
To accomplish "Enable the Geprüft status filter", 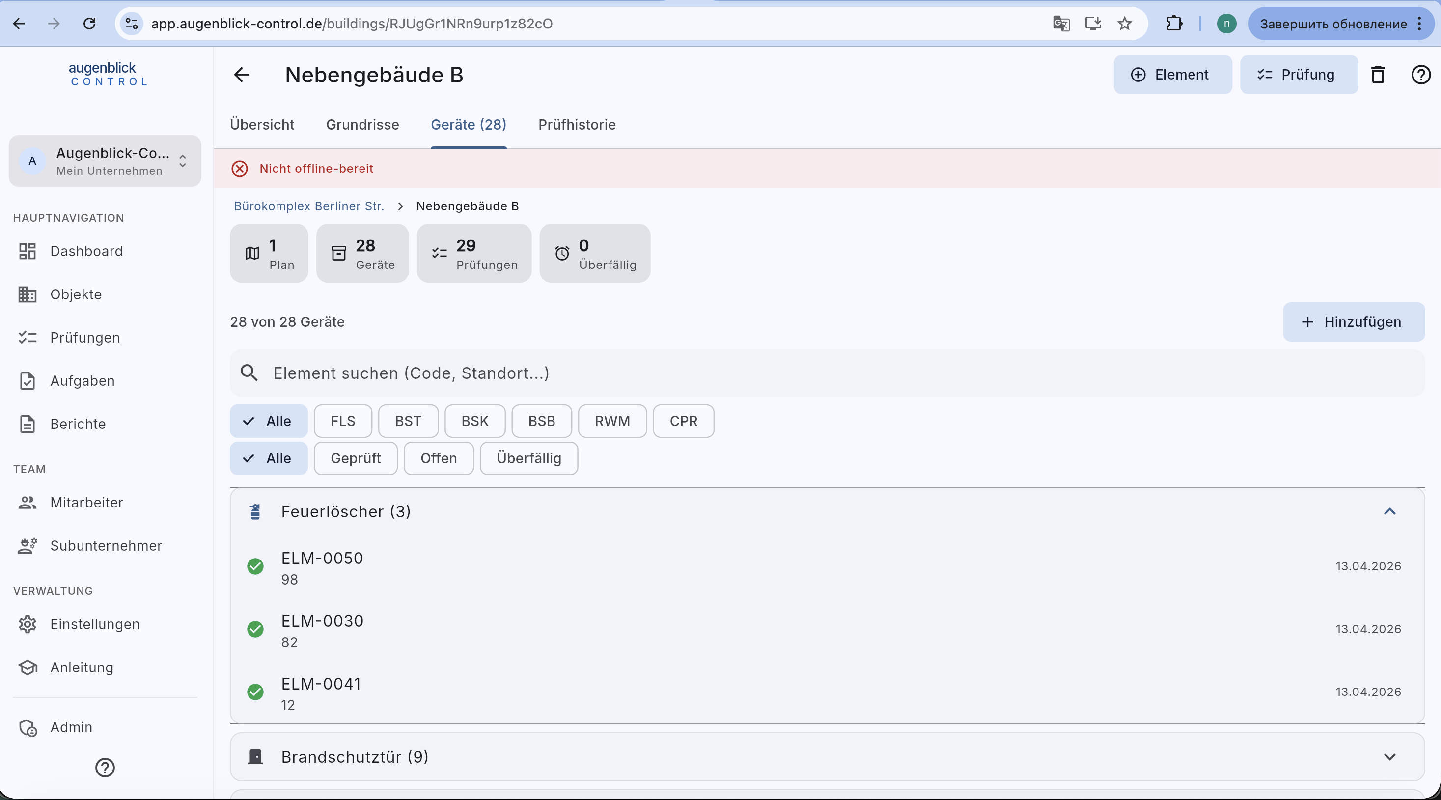I will (356, 458).
